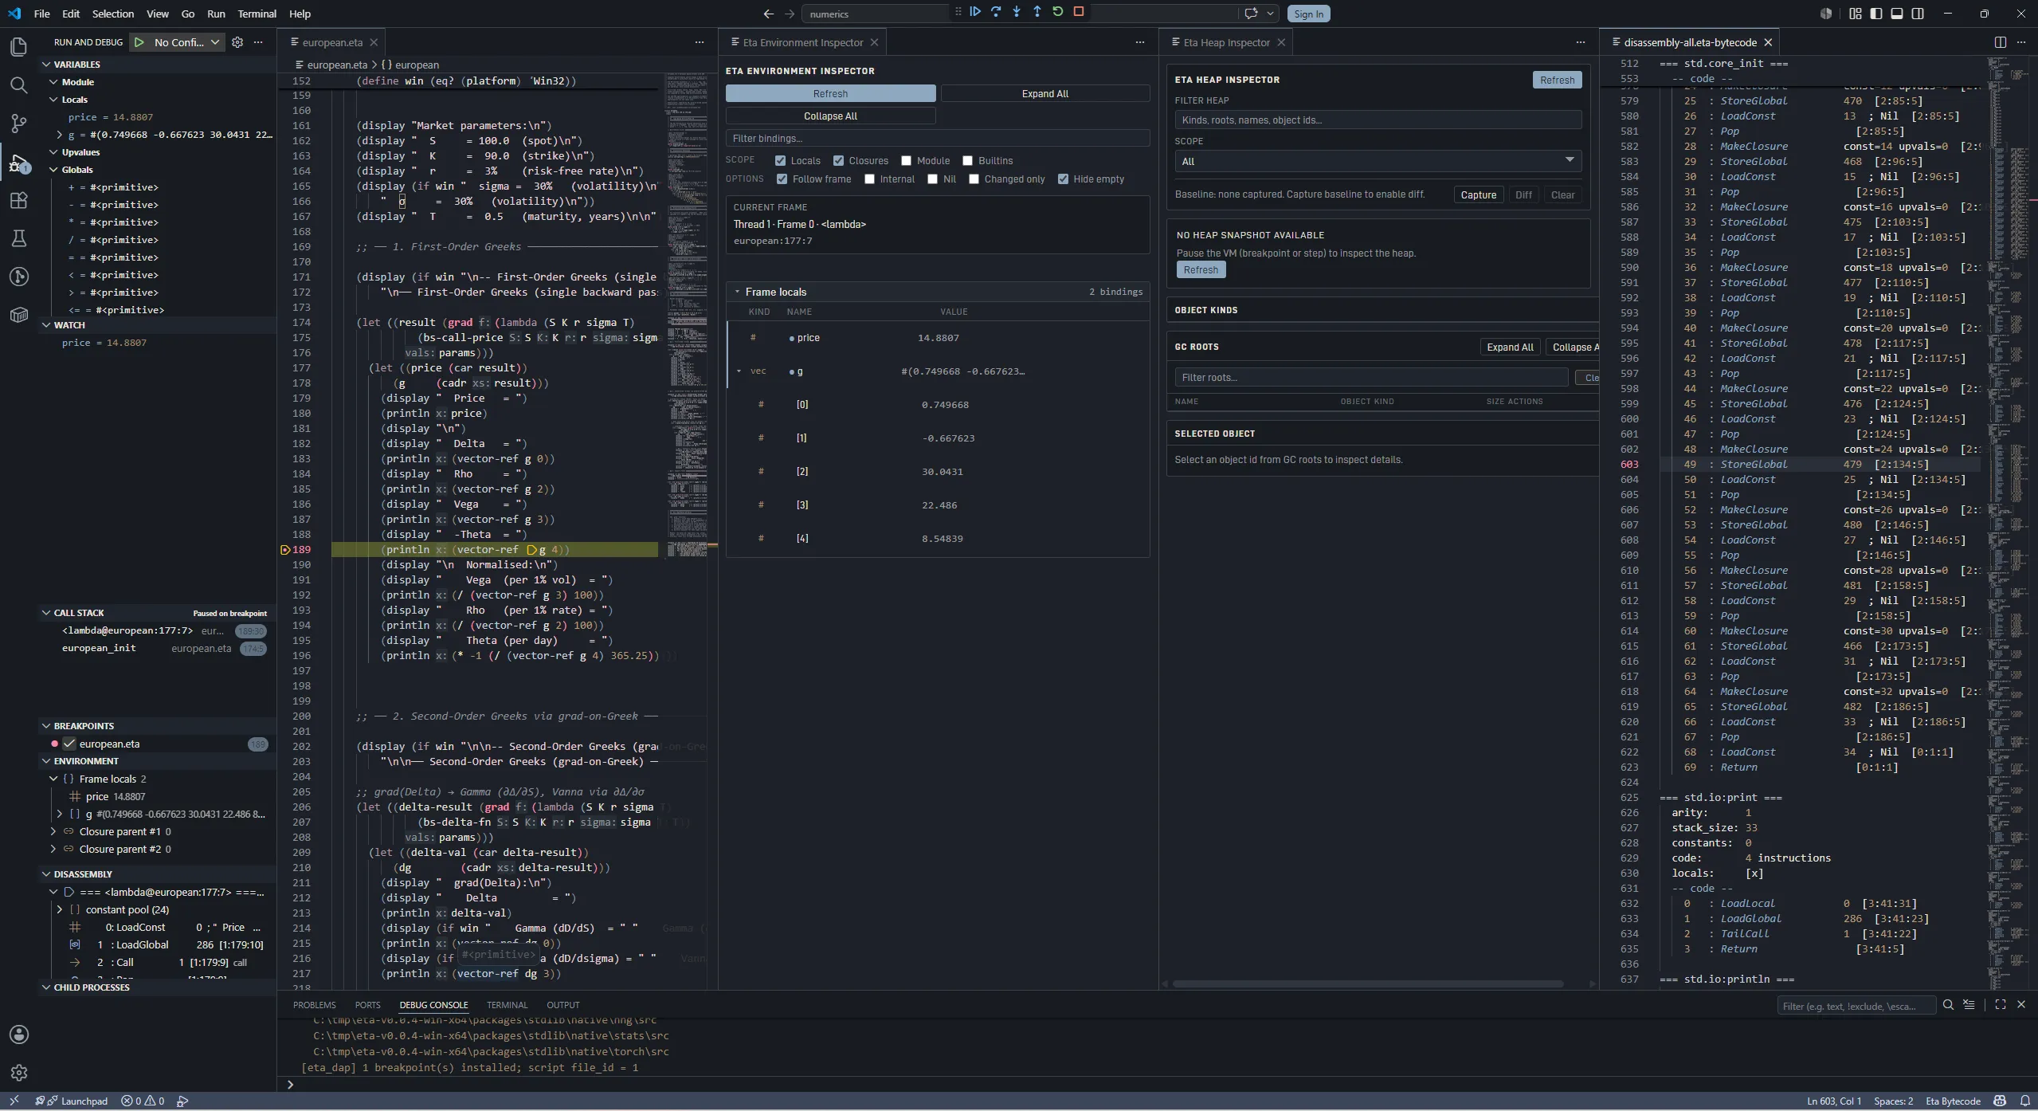Split the disassembly editor to the right
The image size is (2038, 1111).
coord(2001,42)
